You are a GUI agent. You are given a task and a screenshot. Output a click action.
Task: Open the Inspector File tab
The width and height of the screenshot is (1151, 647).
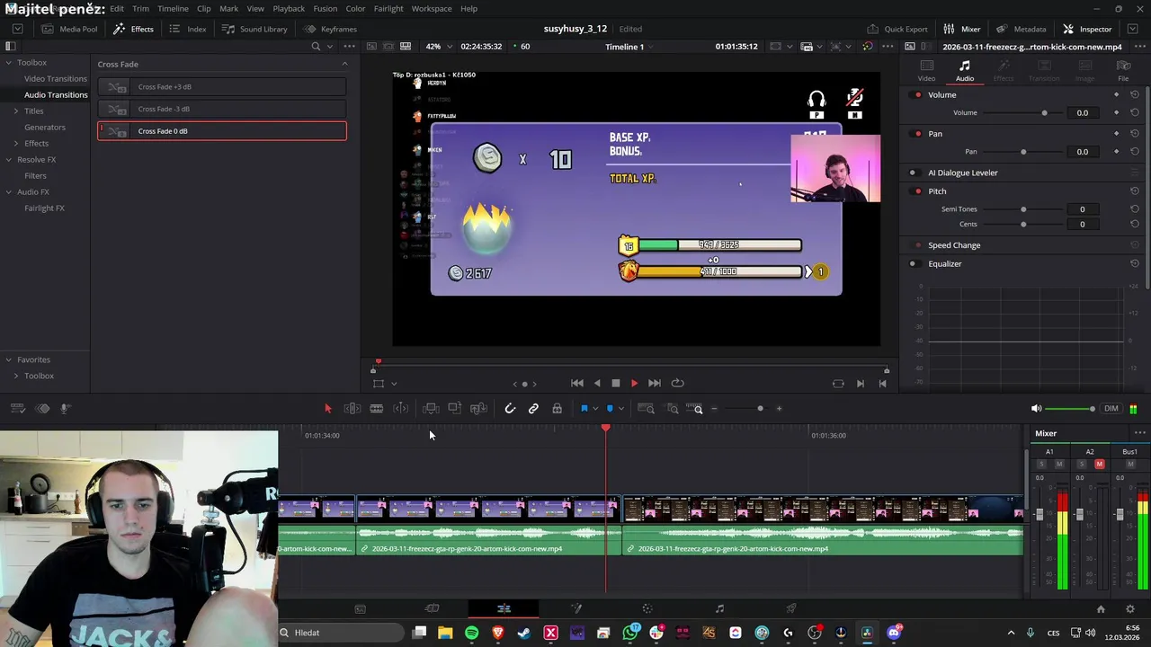(x=1123, y=71)
